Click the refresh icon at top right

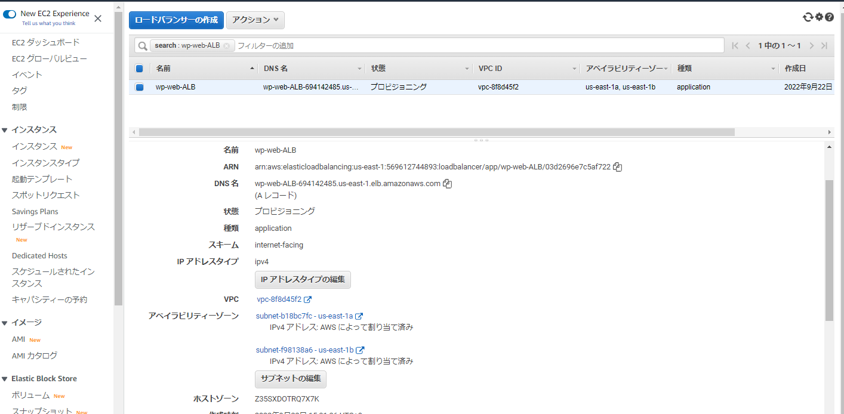pyautogui.click(x=808, y=17)
